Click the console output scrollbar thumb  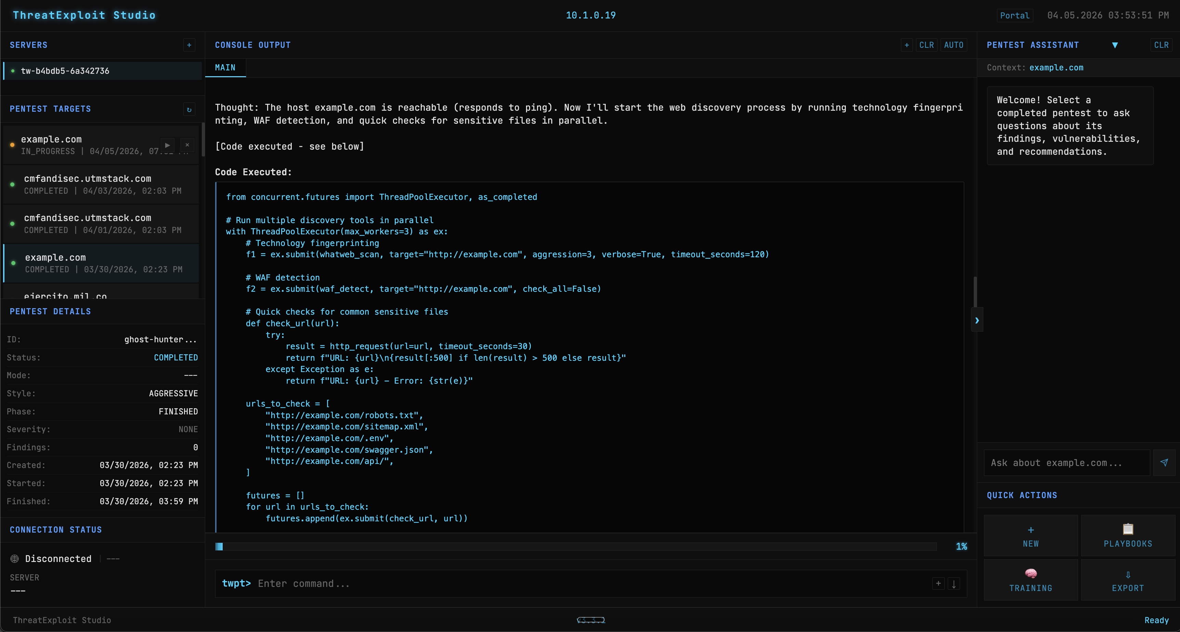pyautogui.click(x=975, y=291)
